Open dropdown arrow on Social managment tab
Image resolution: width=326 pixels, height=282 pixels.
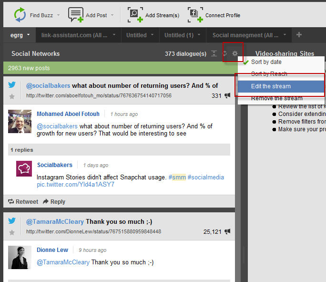pyautogui.click(x=285, y=34)
